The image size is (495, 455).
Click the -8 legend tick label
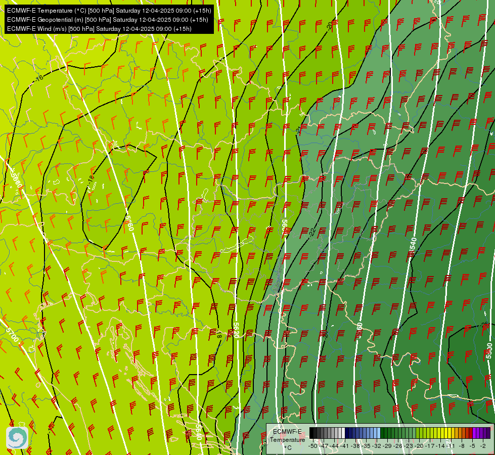pos(462,446)
